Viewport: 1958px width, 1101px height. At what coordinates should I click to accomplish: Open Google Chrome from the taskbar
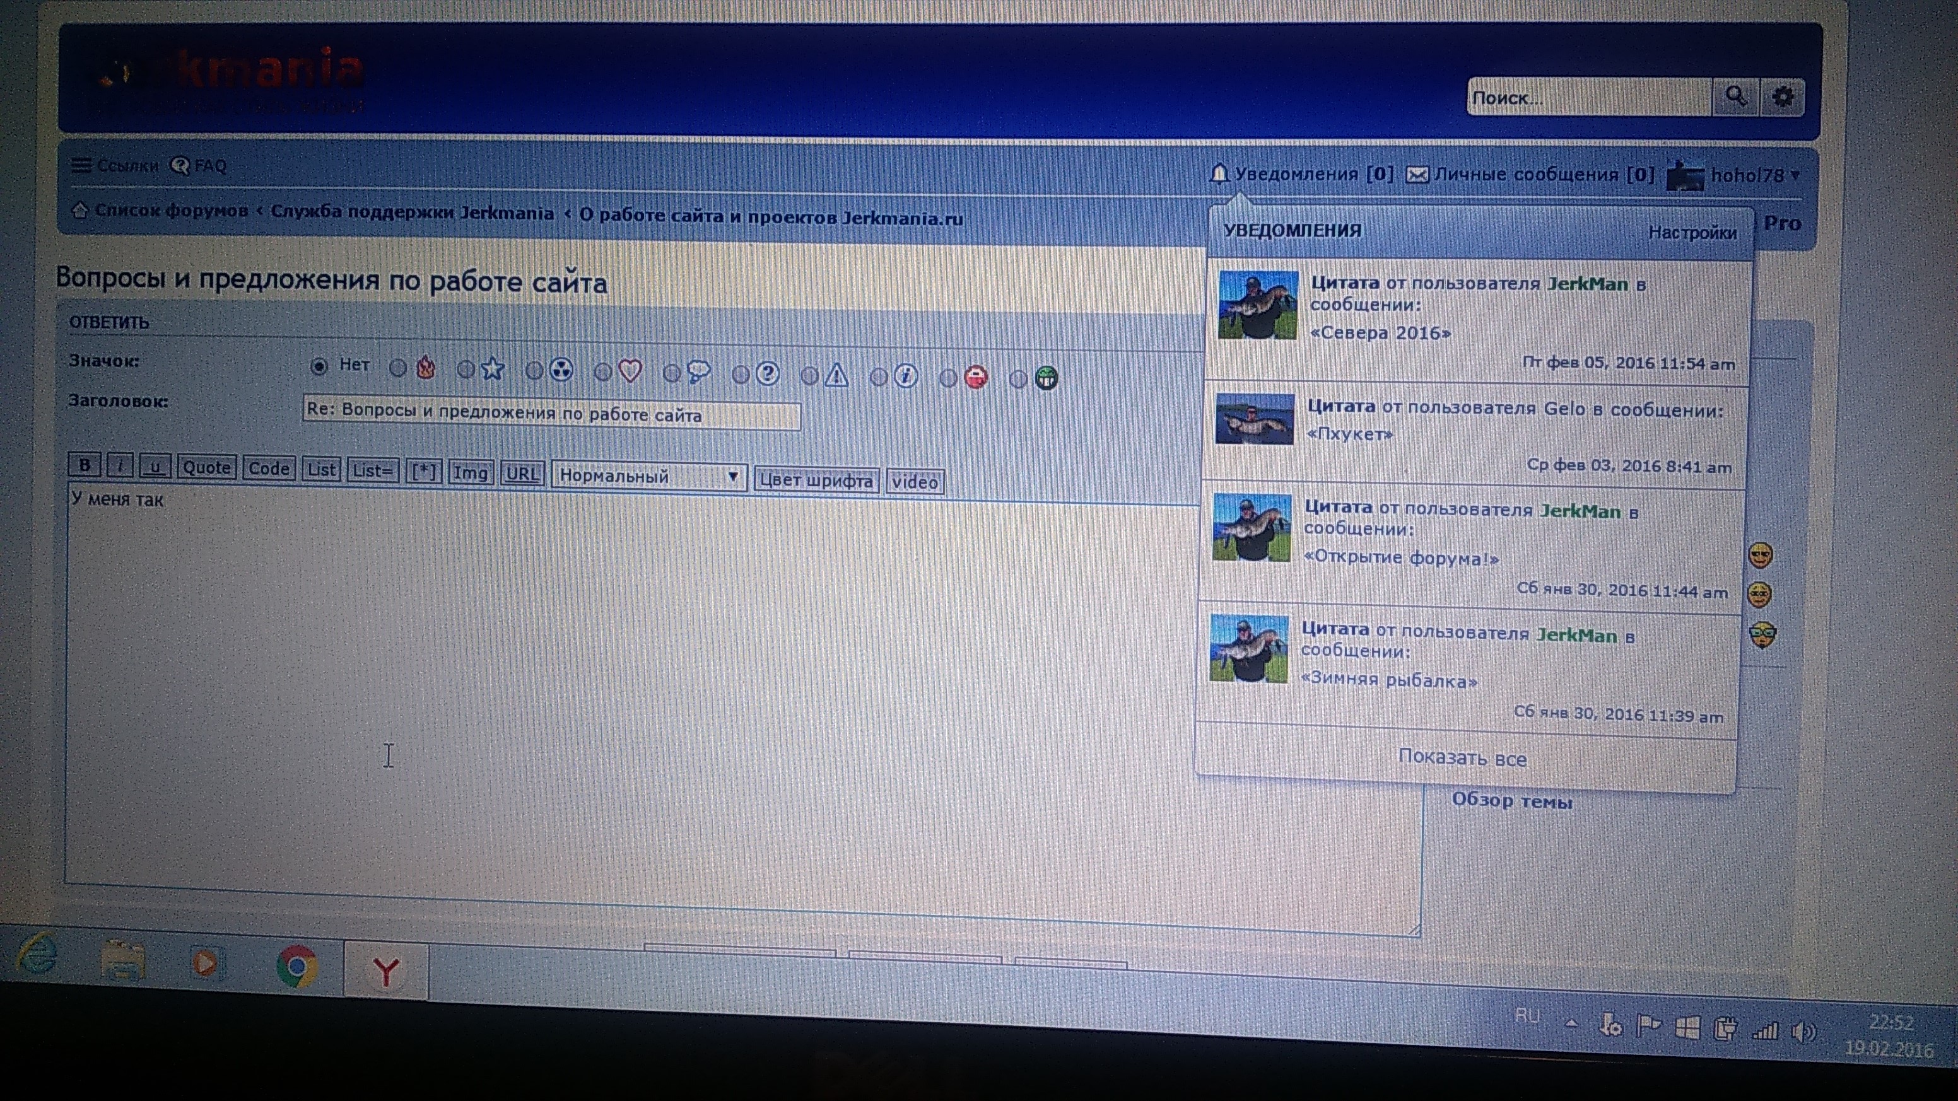pyautogui.click(x=296, y=966)
